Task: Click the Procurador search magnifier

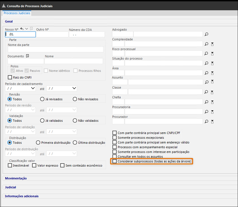Action: click(206, 121)
